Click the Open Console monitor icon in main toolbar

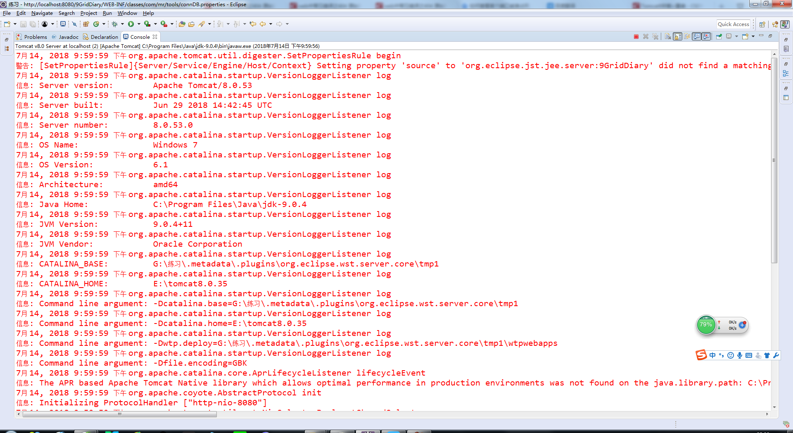pyautogui.click(x=63, y=24)
